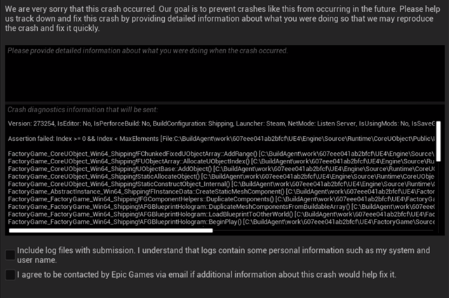Click the AFGBlueprintHologram::BeginPlay stack line

[222, 222]
